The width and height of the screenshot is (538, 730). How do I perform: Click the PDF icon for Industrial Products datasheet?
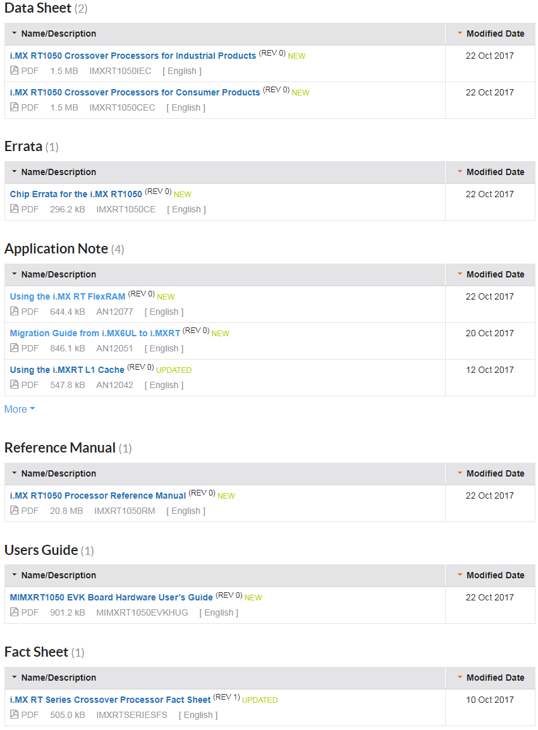point(15,71)
